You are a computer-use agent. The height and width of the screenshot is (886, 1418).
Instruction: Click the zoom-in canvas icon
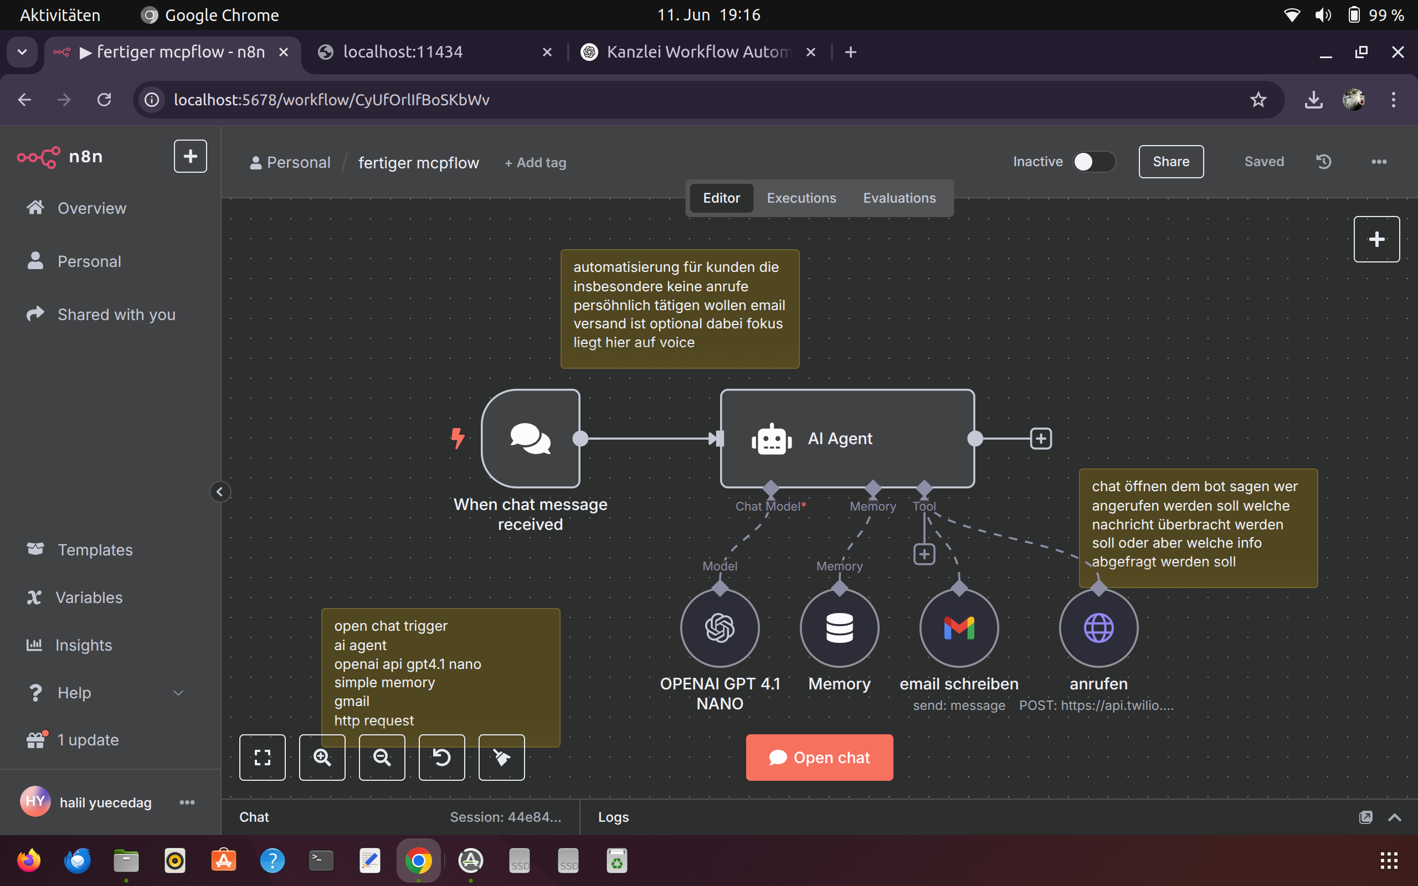tap(322, 757)
